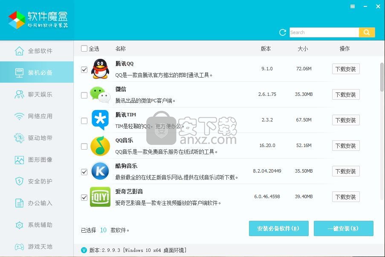Click the QQ音乐 yellow note icon
The height and width of the screenshot is (257, 385).
tap(100, 146)
